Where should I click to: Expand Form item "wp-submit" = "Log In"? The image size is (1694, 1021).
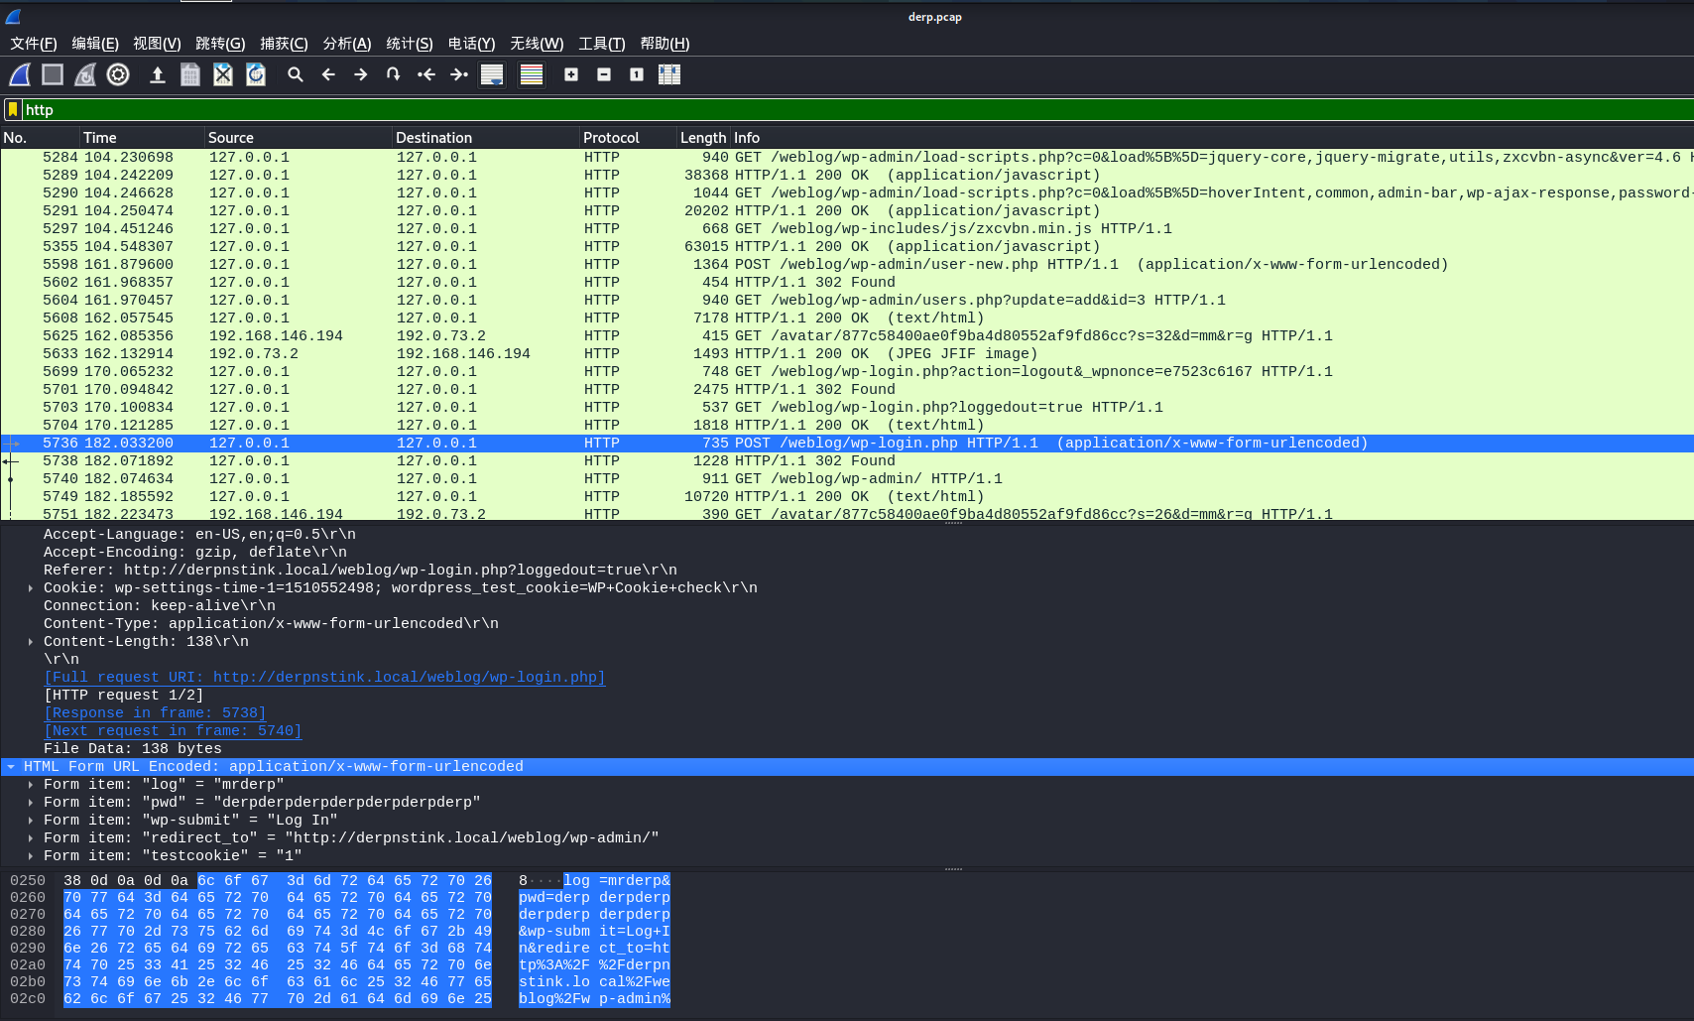[x=31, y=821]
